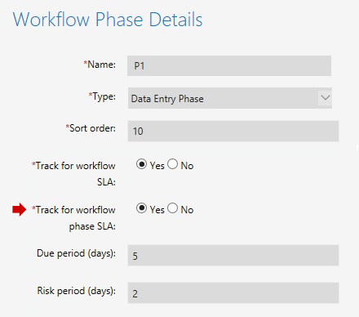This screenshot has height=317, width=359.
Task: Click the Due period (days) input field
Action: pyautogui.click(x=233, y=256)
